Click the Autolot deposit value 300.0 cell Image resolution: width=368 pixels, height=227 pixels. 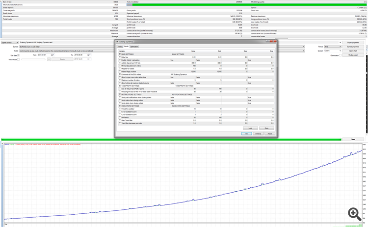pyautogui.click(x=183, y=63)
